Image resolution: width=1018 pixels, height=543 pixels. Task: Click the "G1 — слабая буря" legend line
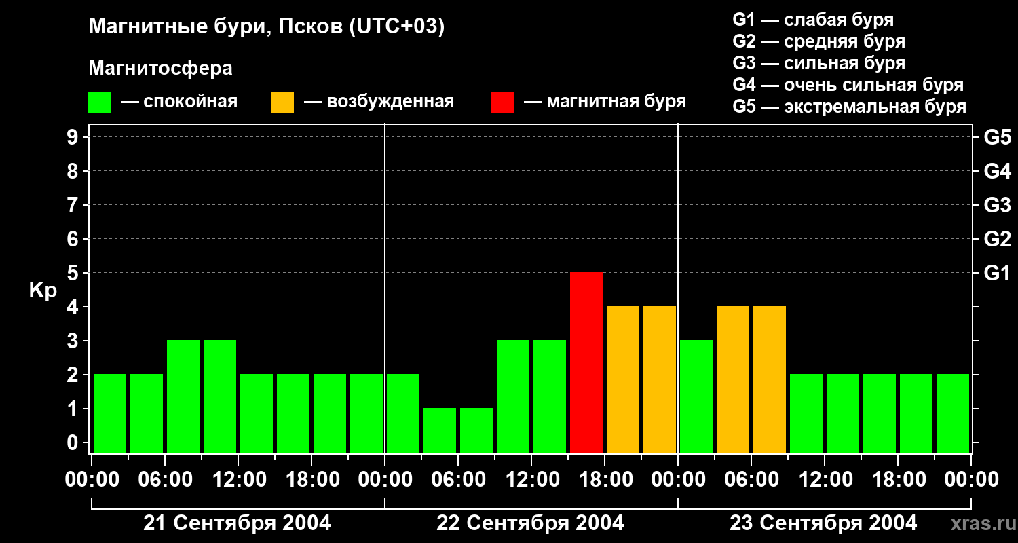[813, 20]
